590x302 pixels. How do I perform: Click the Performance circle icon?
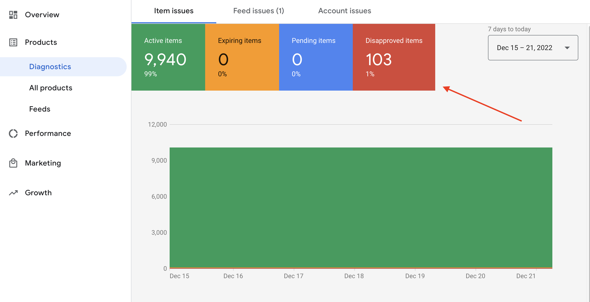tap(13, 134)
